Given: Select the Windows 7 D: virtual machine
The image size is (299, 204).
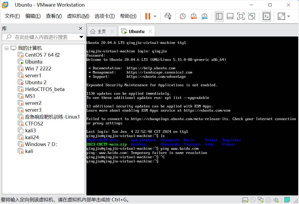Looking at the screenshot, I should point(41,144).
